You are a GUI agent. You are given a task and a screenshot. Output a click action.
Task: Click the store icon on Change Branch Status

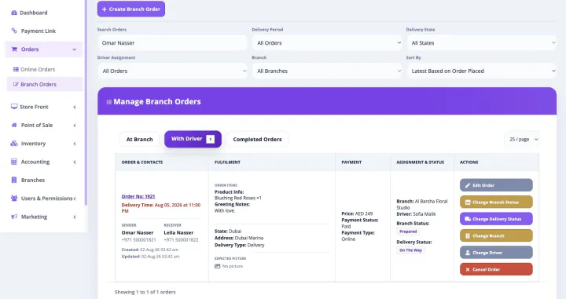pyautogui.click(x=468, y=202)
